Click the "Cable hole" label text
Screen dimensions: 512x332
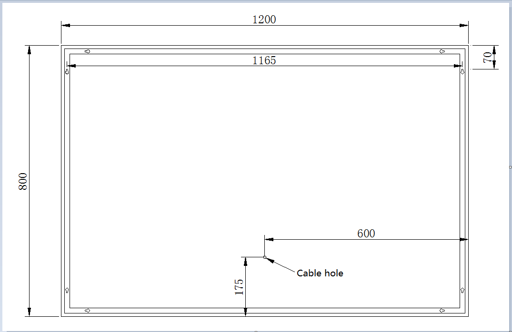coord(320,273)
